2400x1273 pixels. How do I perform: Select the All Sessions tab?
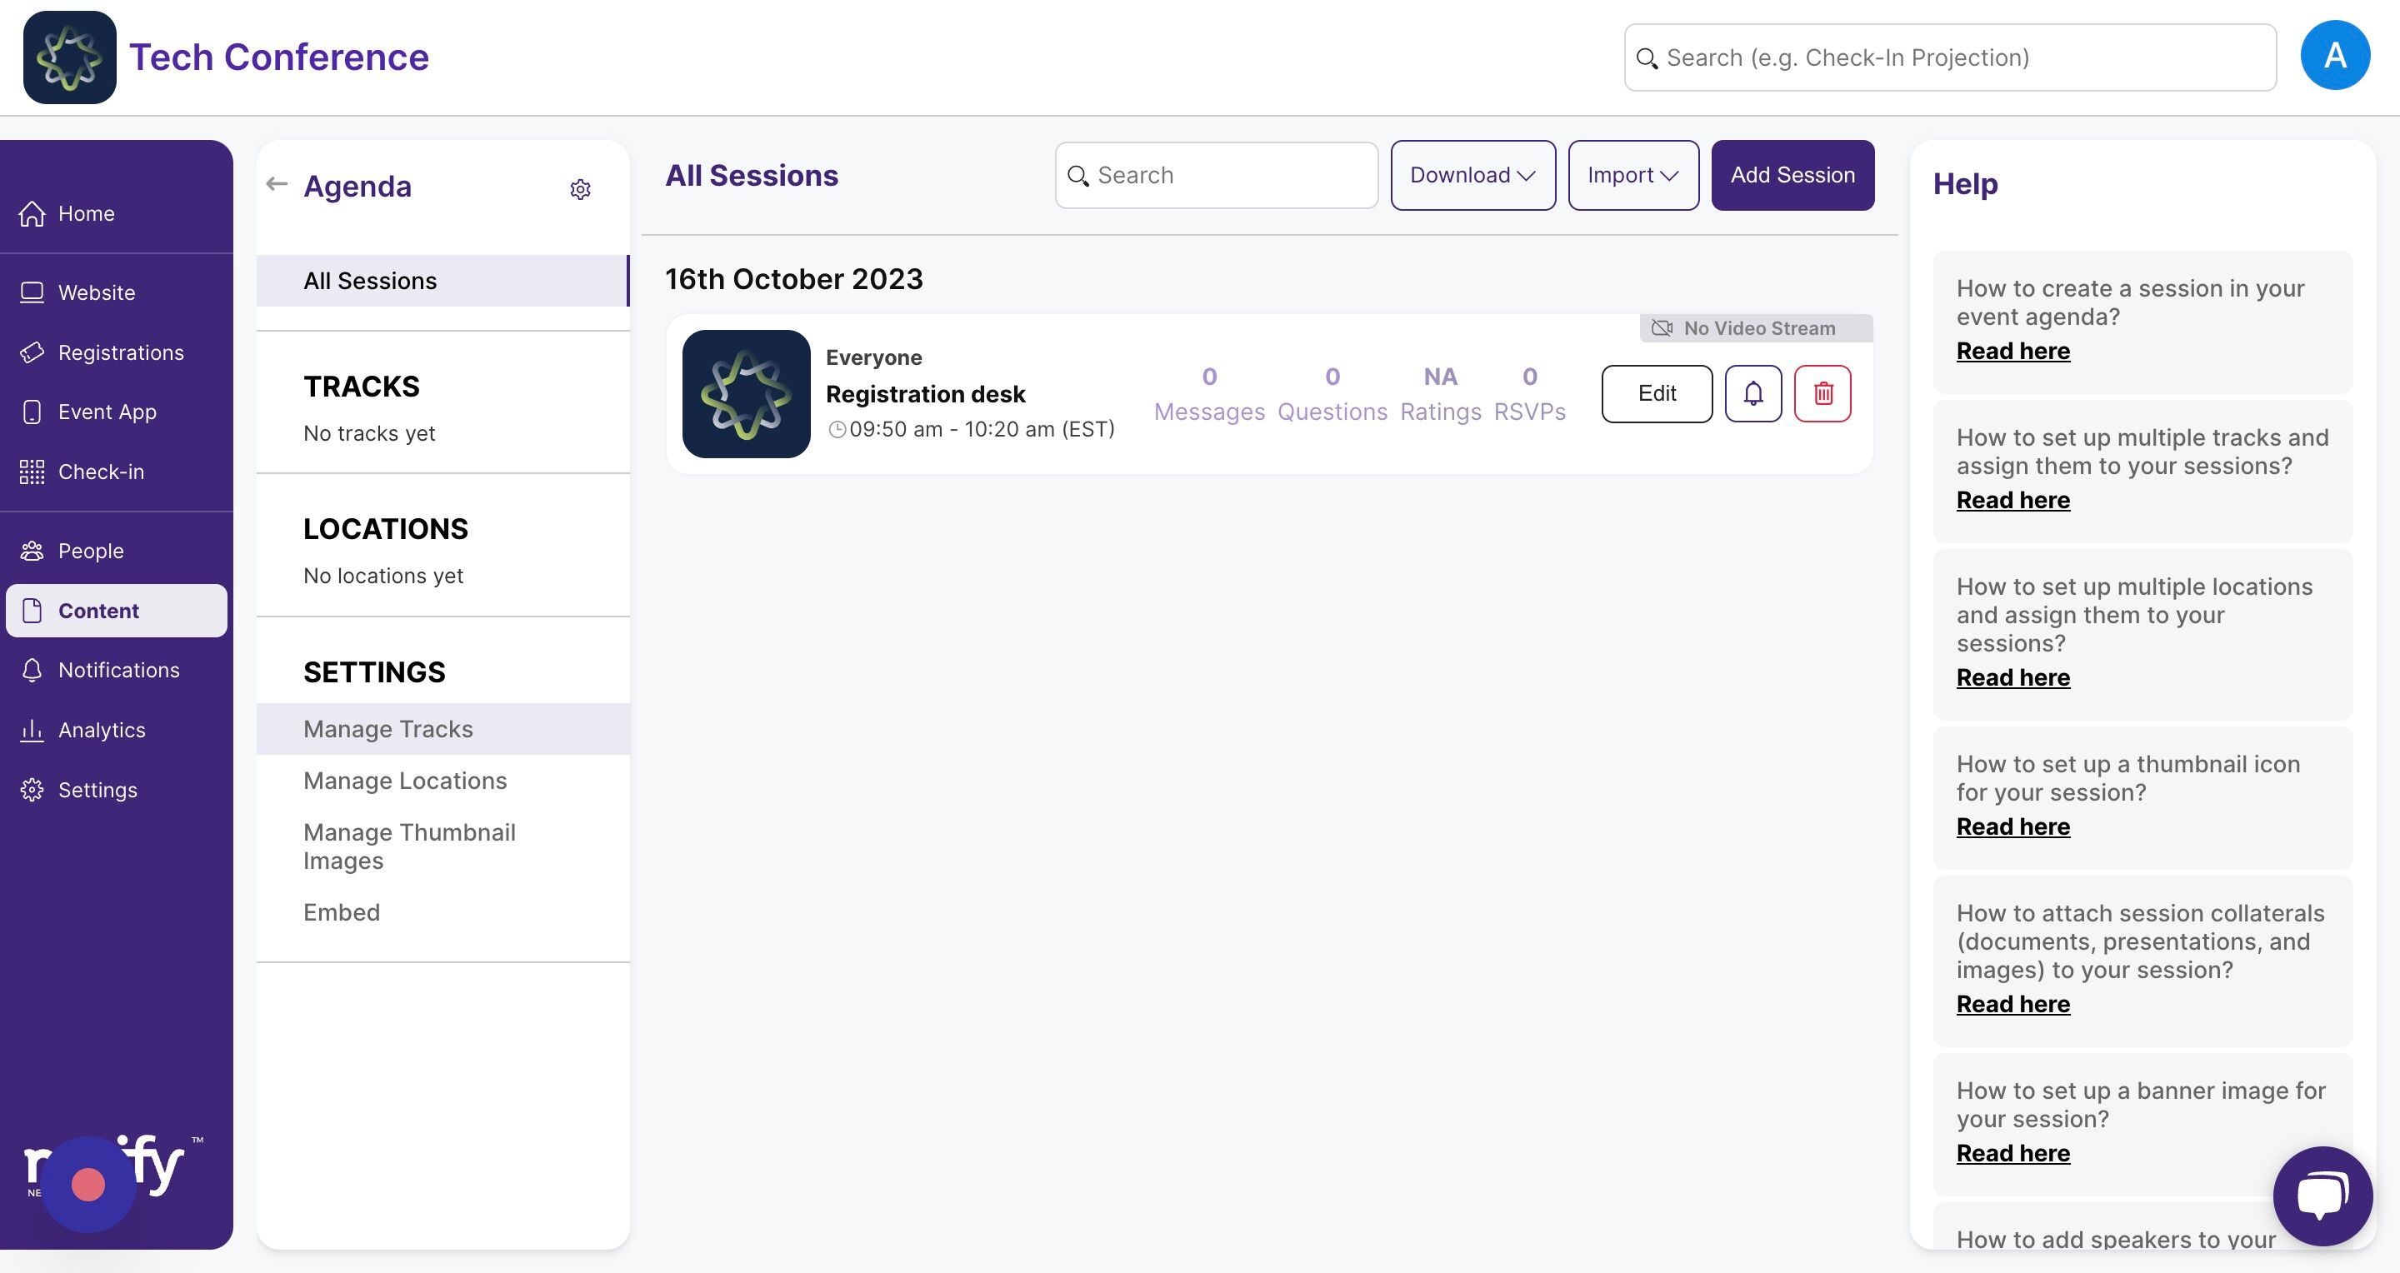[370, 282]
